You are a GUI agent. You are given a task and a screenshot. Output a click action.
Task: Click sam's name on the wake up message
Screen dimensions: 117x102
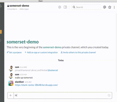(17, 74)
